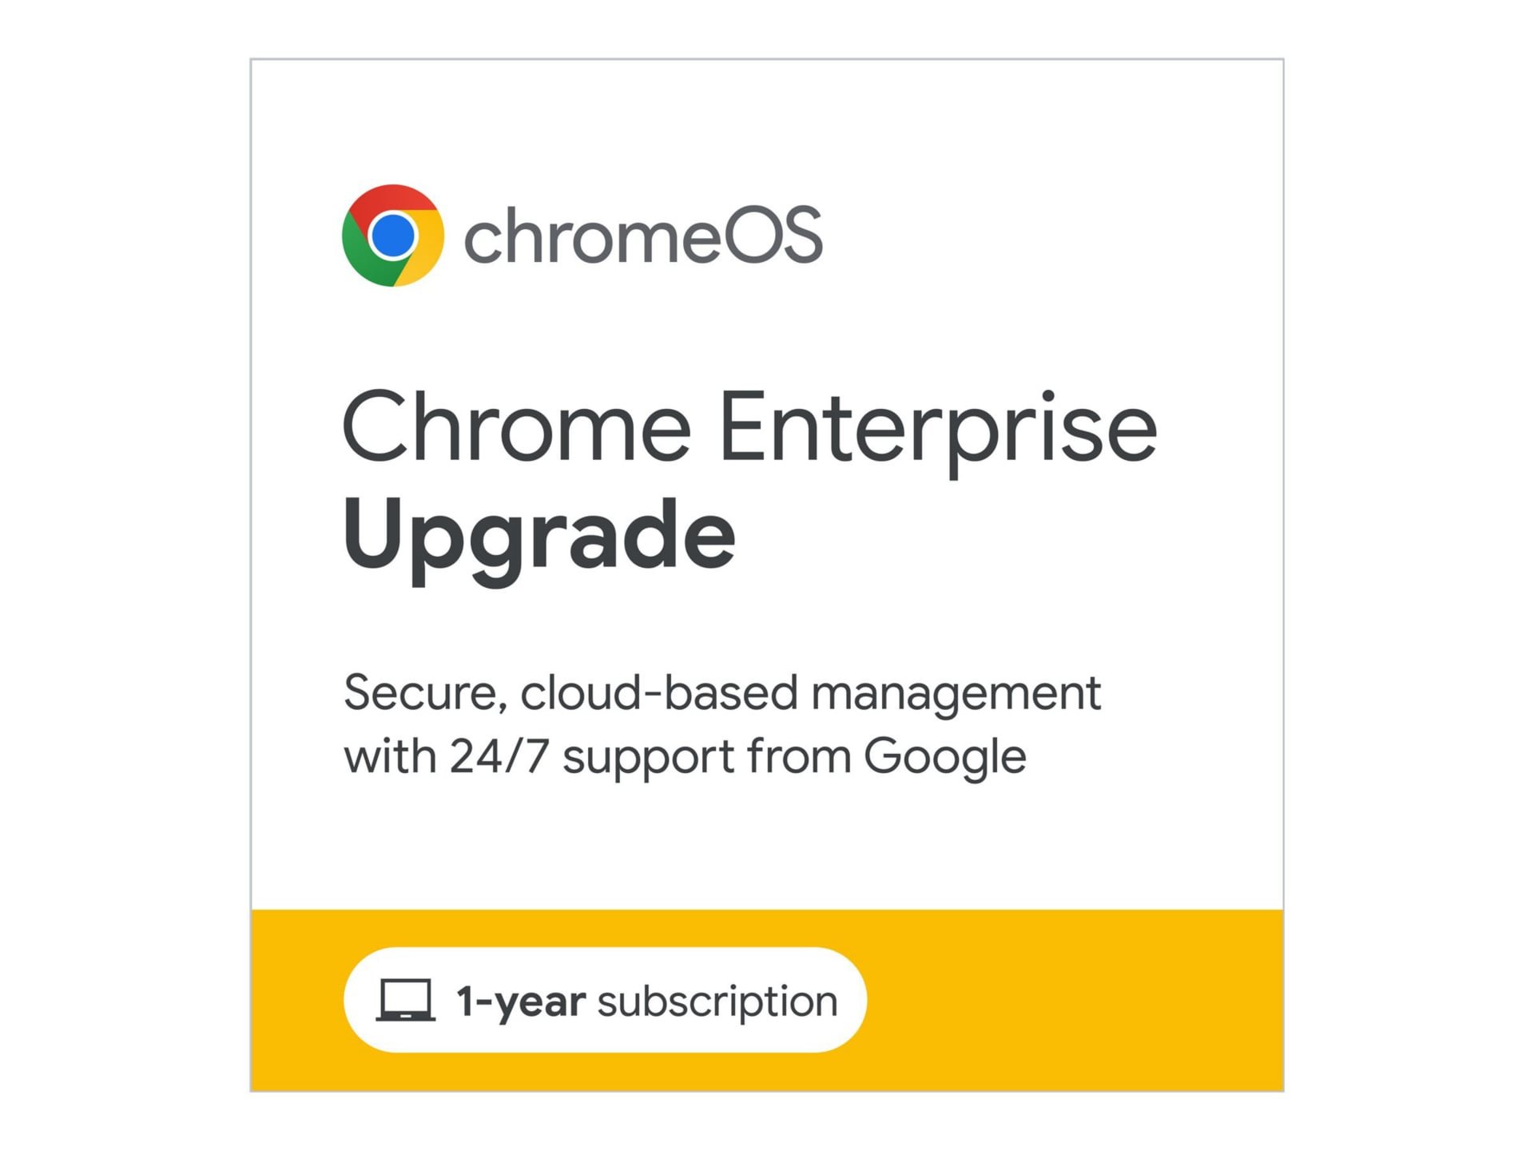Click the yellow banner right of the pill
Screen dimensions: 1534x1150
[1071, 1000]
